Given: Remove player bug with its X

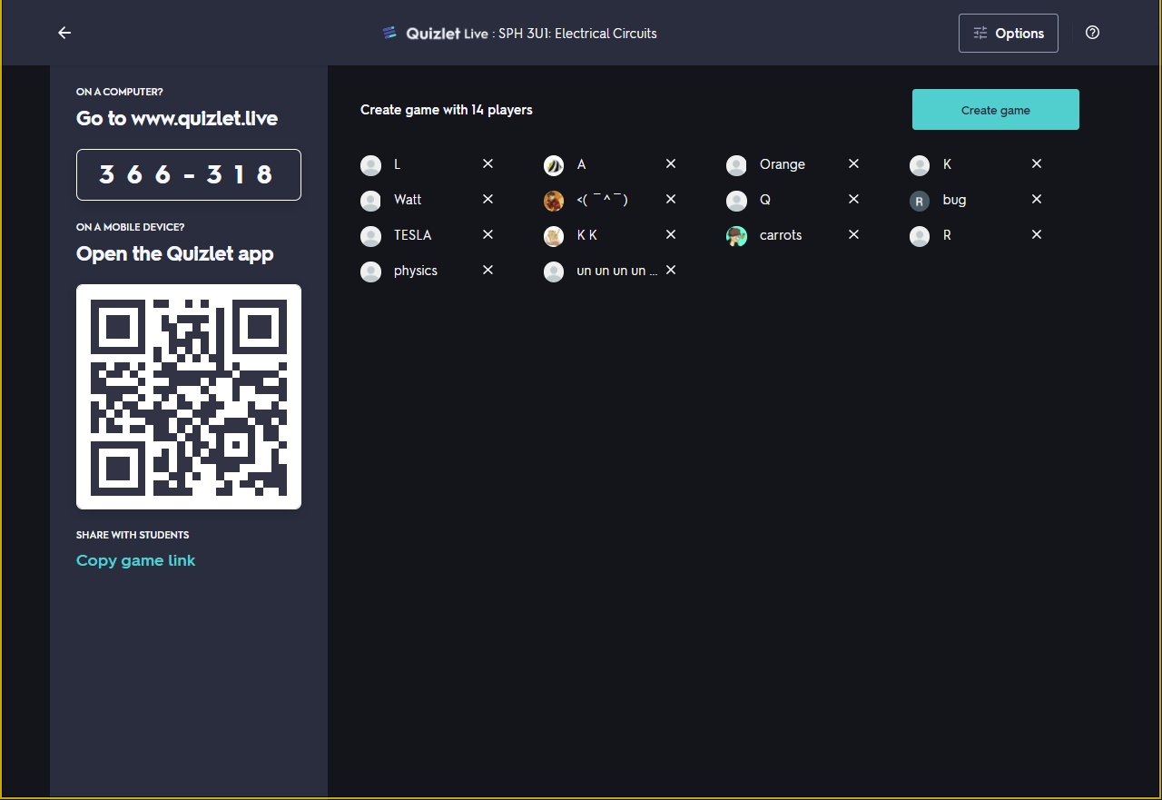Looking at the screenshot, I should click(1037, 199).
